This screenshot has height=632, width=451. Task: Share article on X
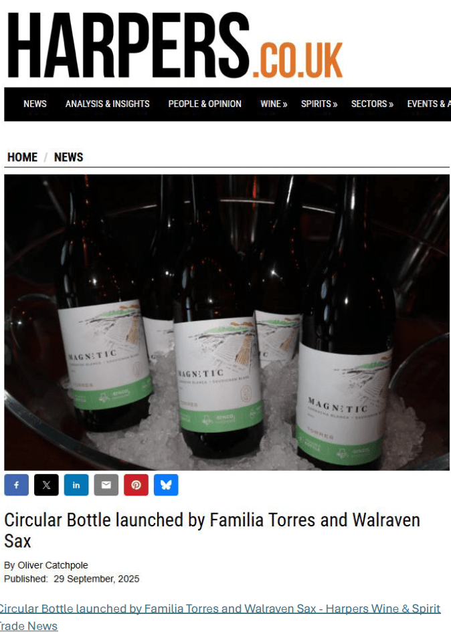point(46,485)
